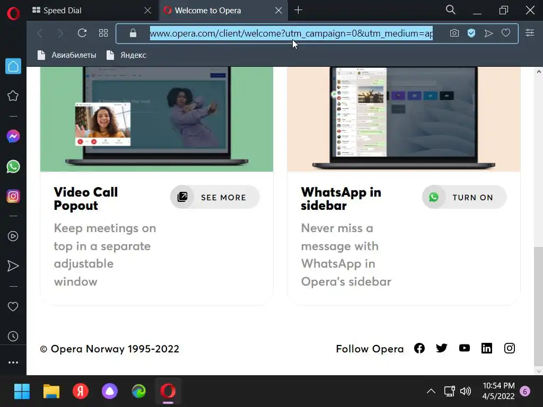Screen dimensions: 543x407
Task: Open the Opera main menu logo
Action: point(13,14)
